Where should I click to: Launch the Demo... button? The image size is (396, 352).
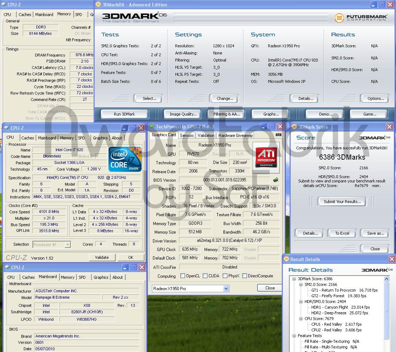click(325, 114)
